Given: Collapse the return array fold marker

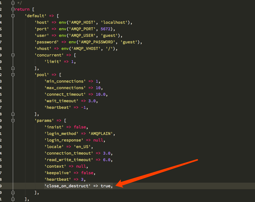Looking at the screenshot, I should 13,9.
